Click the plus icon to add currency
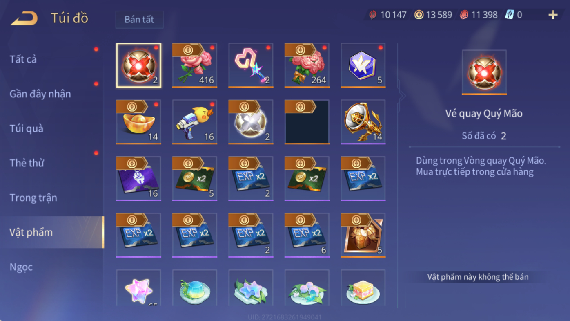The image size is (570, 321). coord(553,15)
